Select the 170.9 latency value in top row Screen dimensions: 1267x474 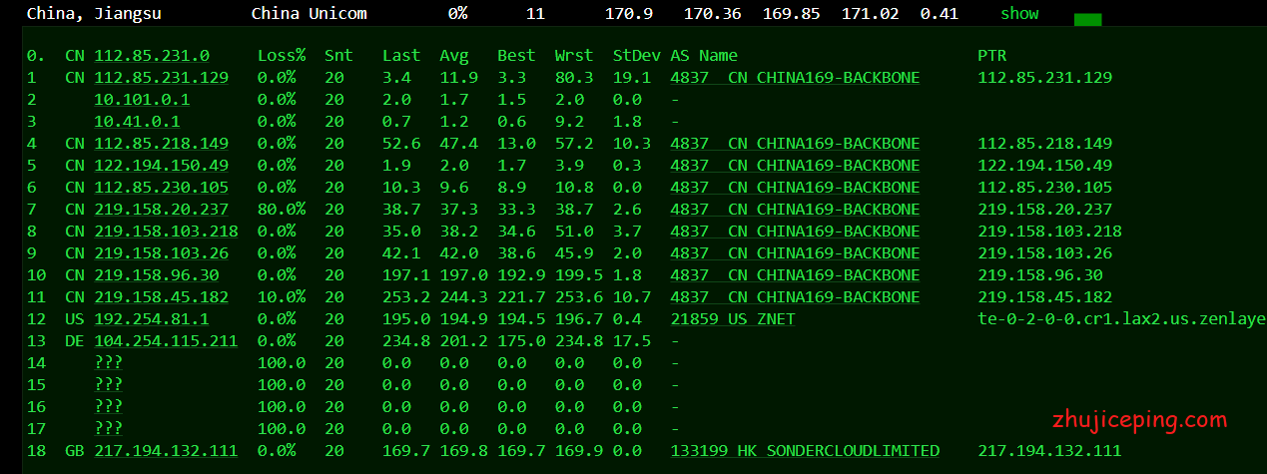coord(629,14)
